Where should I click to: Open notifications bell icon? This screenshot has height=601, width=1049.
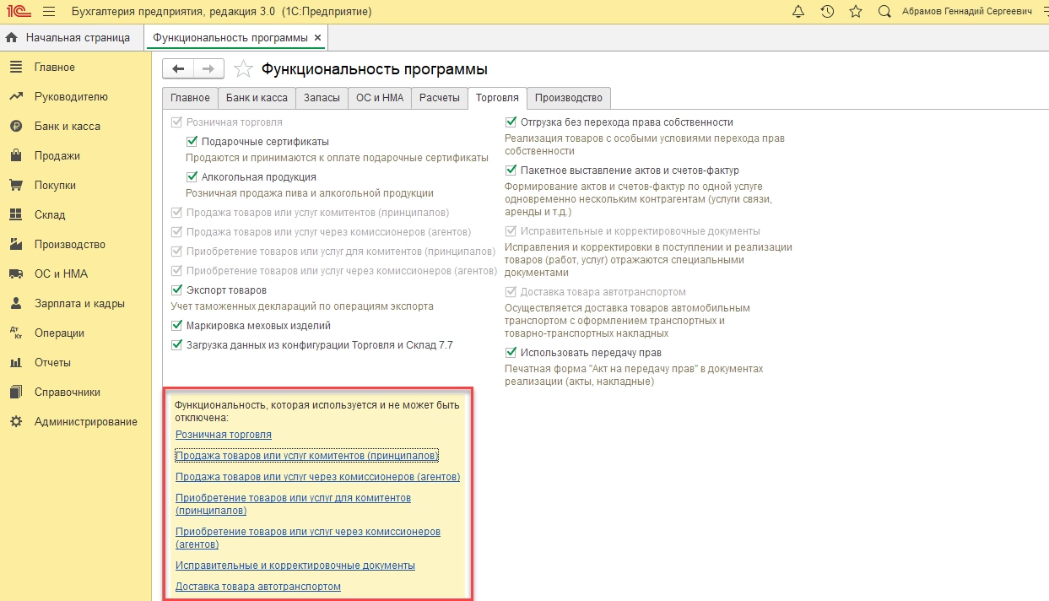coord(798,12)
